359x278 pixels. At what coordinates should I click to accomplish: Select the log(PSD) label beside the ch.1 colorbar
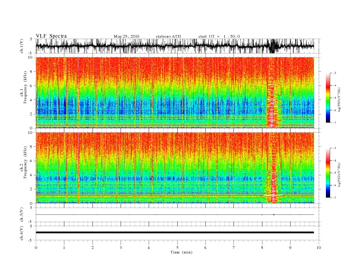pyautogui.click(x=339, y=99)
